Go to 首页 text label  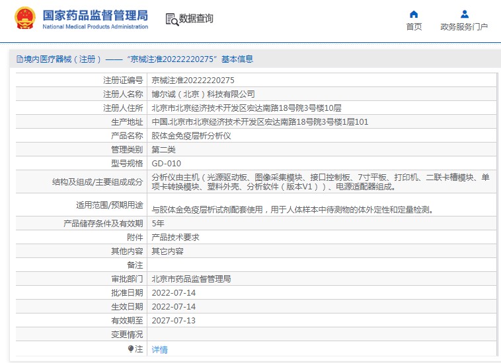point(414,27)
